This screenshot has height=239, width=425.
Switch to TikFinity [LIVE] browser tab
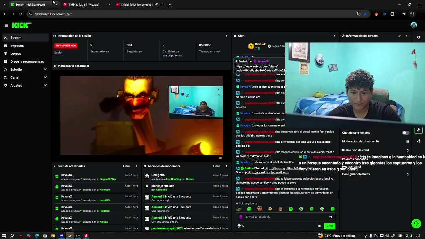coord(87,5)
